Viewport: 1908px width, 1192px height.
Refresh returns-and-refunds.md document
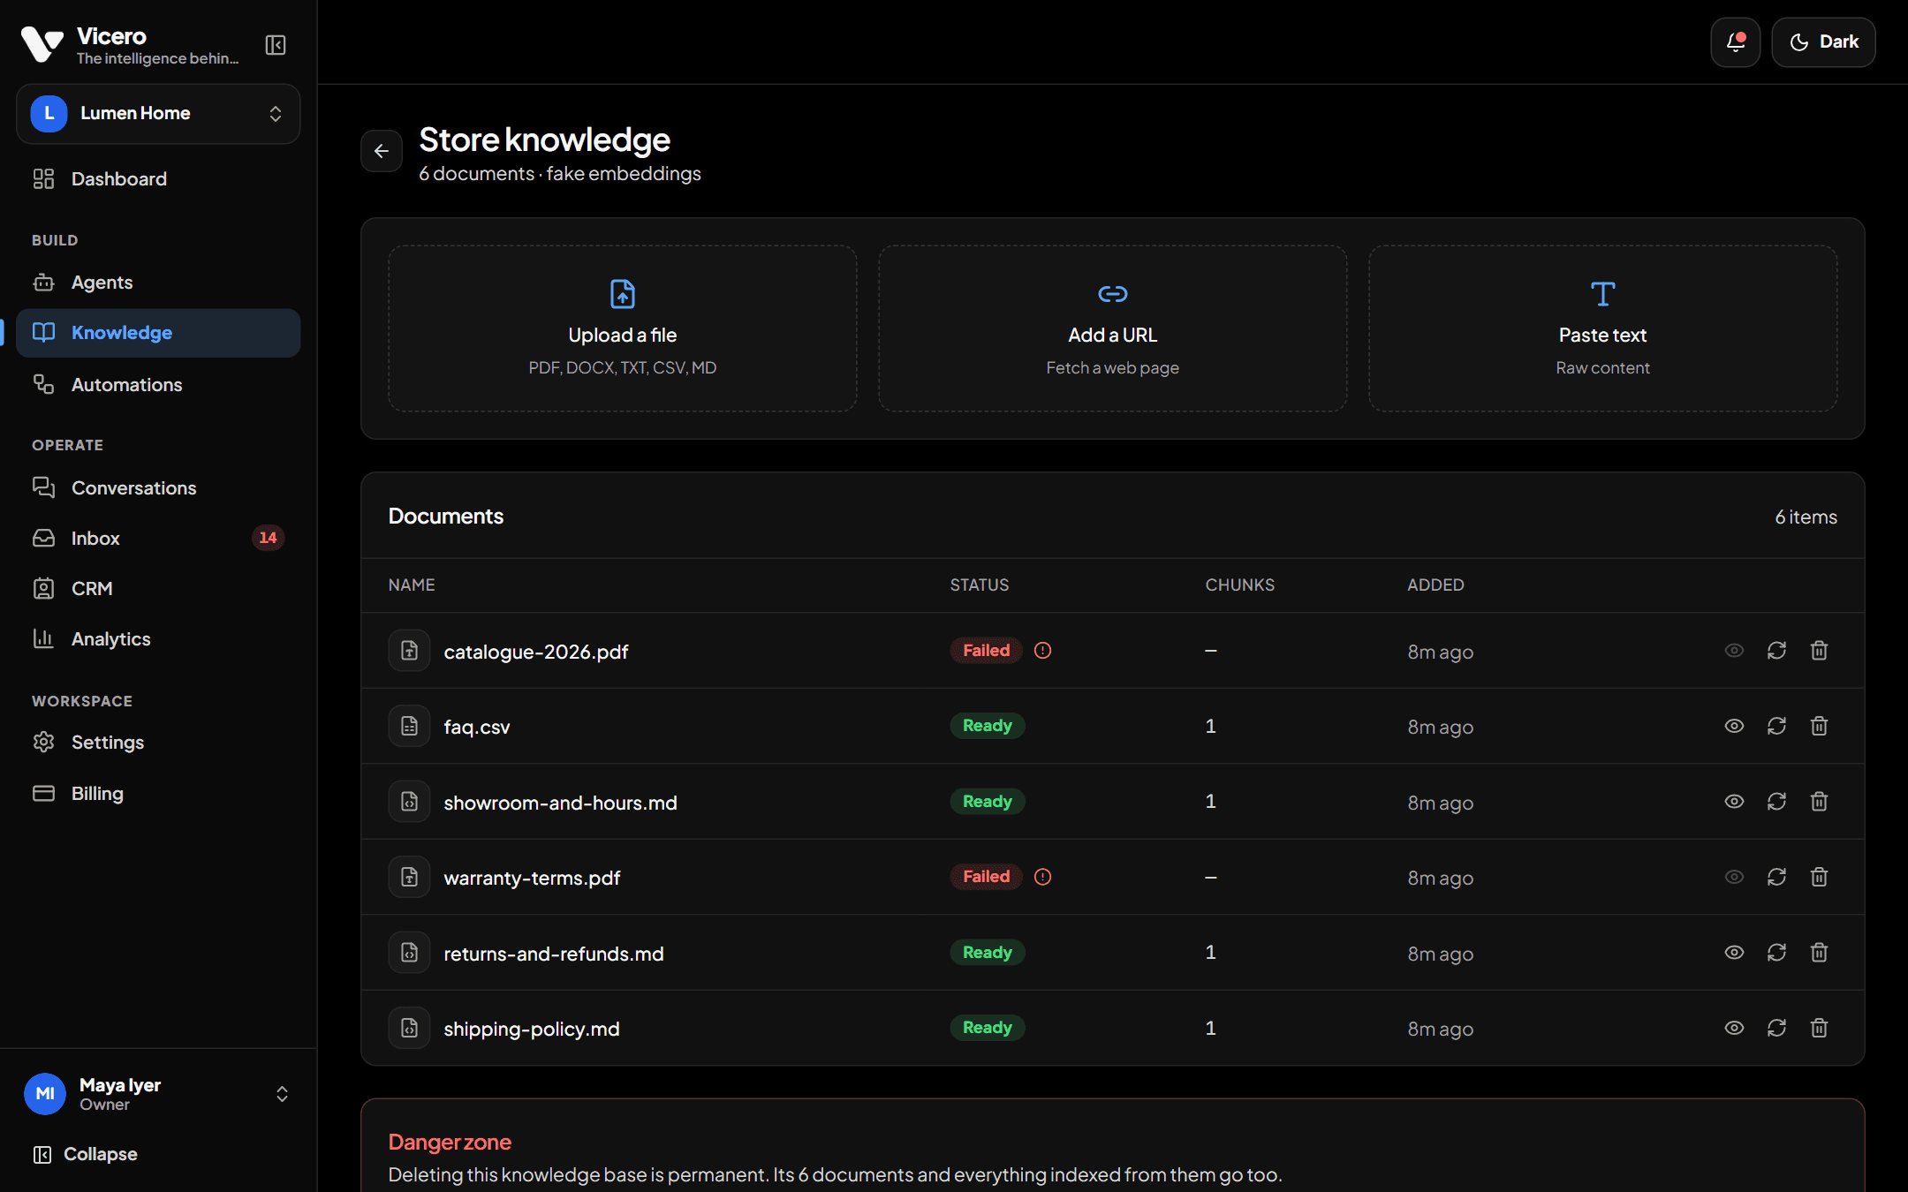(1776, 953)
